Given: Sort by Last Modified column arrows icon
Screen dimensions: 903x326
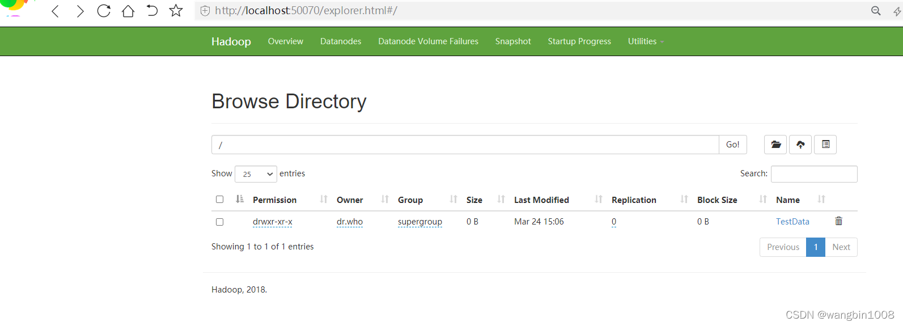Looking at the screenshot, I should pos(599,199).
